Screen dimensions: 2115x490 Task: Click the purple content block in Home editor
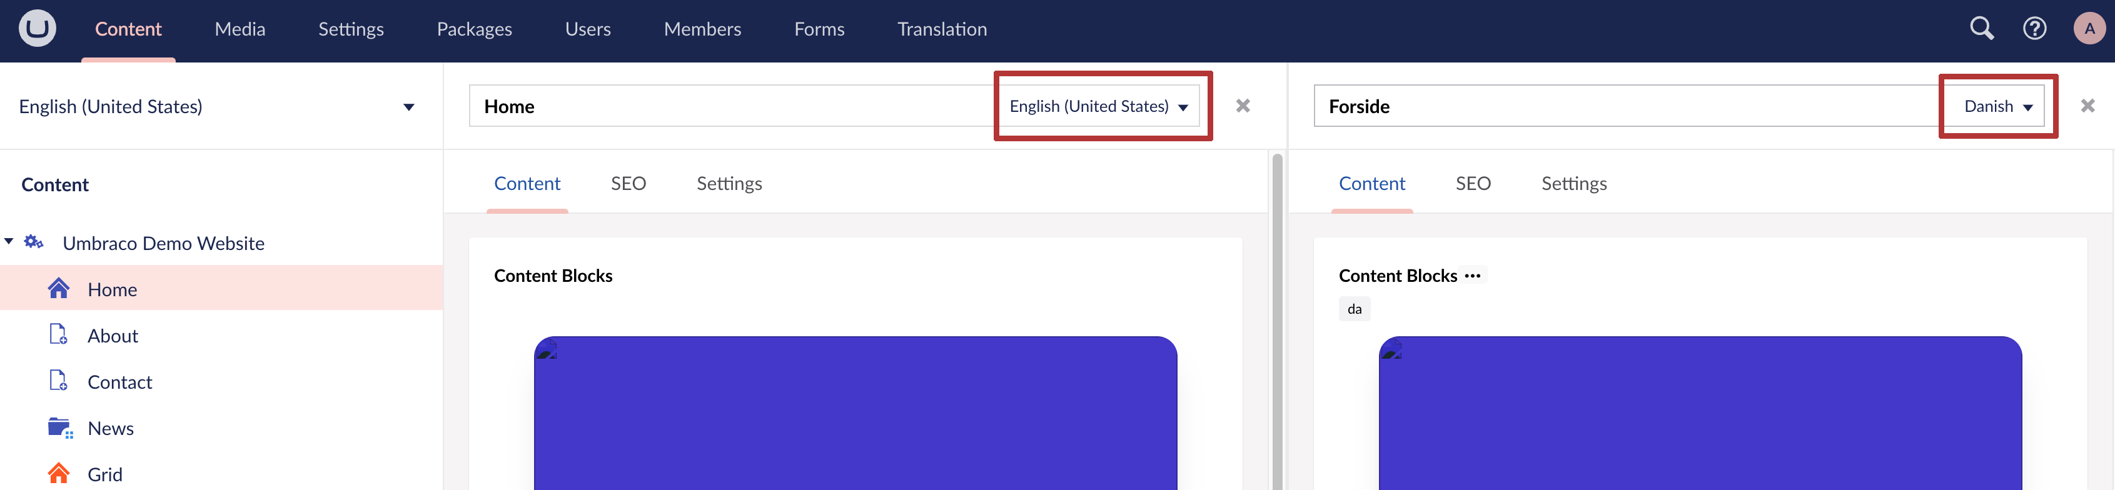pyautogui.click(x=855, y=413)
